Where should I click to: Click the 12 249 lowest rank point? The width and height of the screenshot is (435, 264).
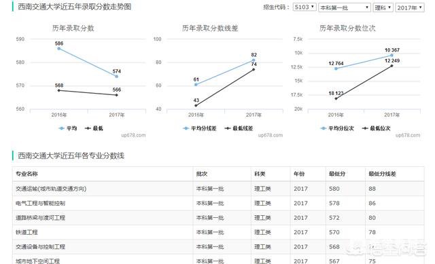(x=391, y=66)
